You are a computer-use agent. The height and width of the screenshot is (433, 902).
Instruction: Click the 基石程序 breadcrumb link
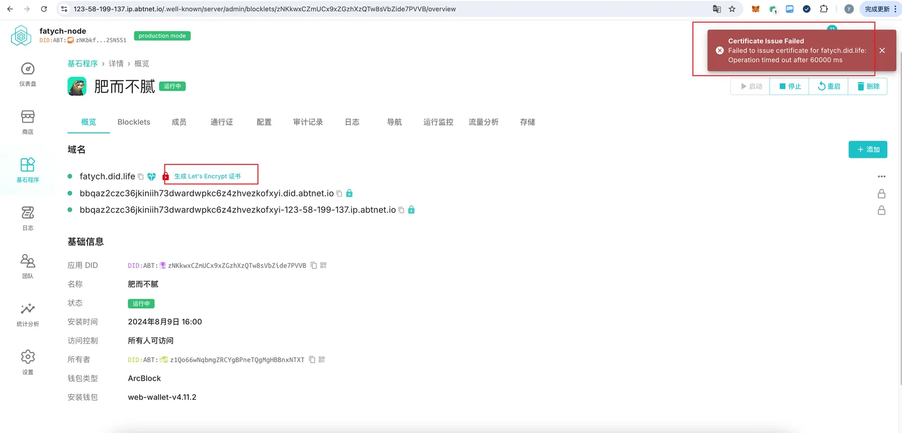83,64
